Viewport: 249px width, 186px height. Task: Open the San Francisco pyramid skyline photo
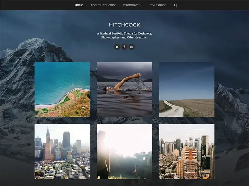pos(62,151)
